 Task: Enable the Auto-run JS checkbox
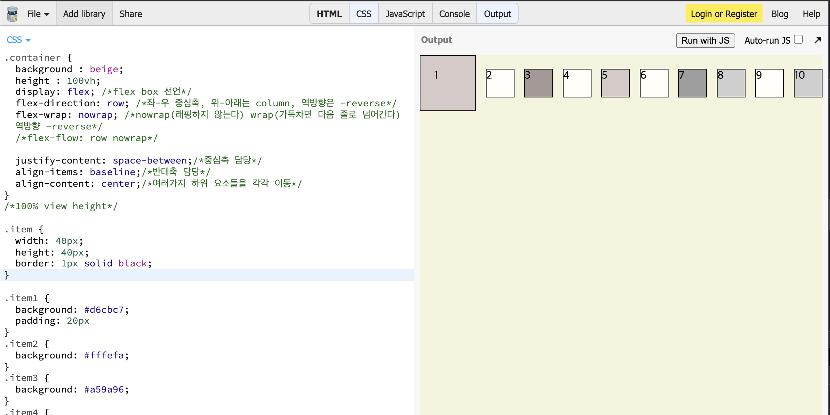pos(798,40)
